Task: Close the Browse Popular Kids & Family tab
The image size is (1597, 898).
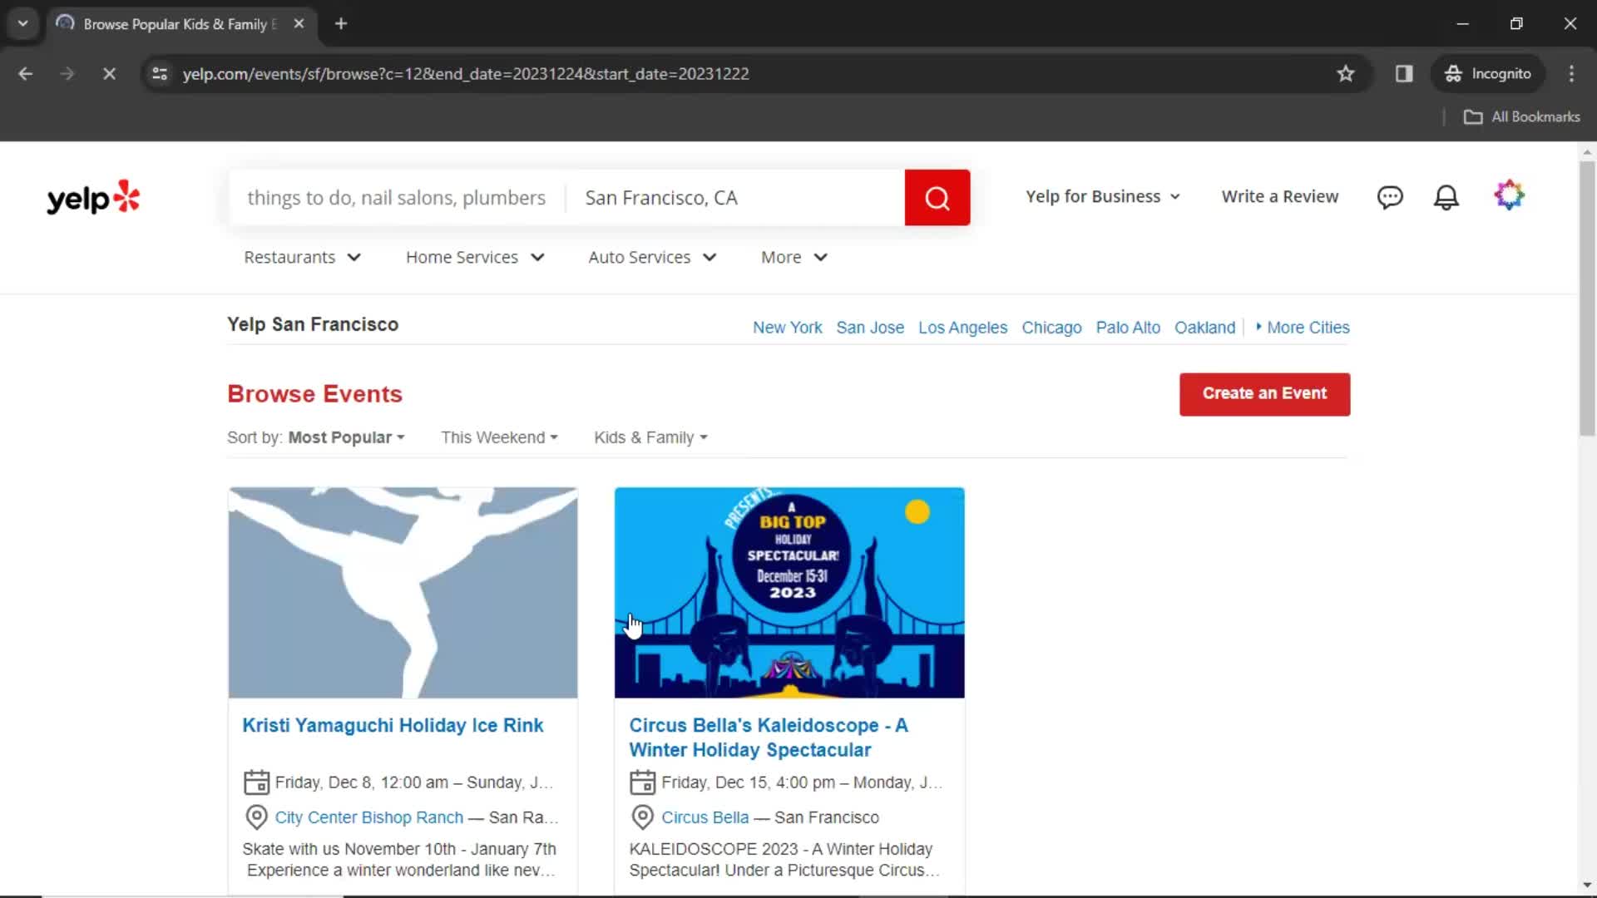Action: [299, 23]
